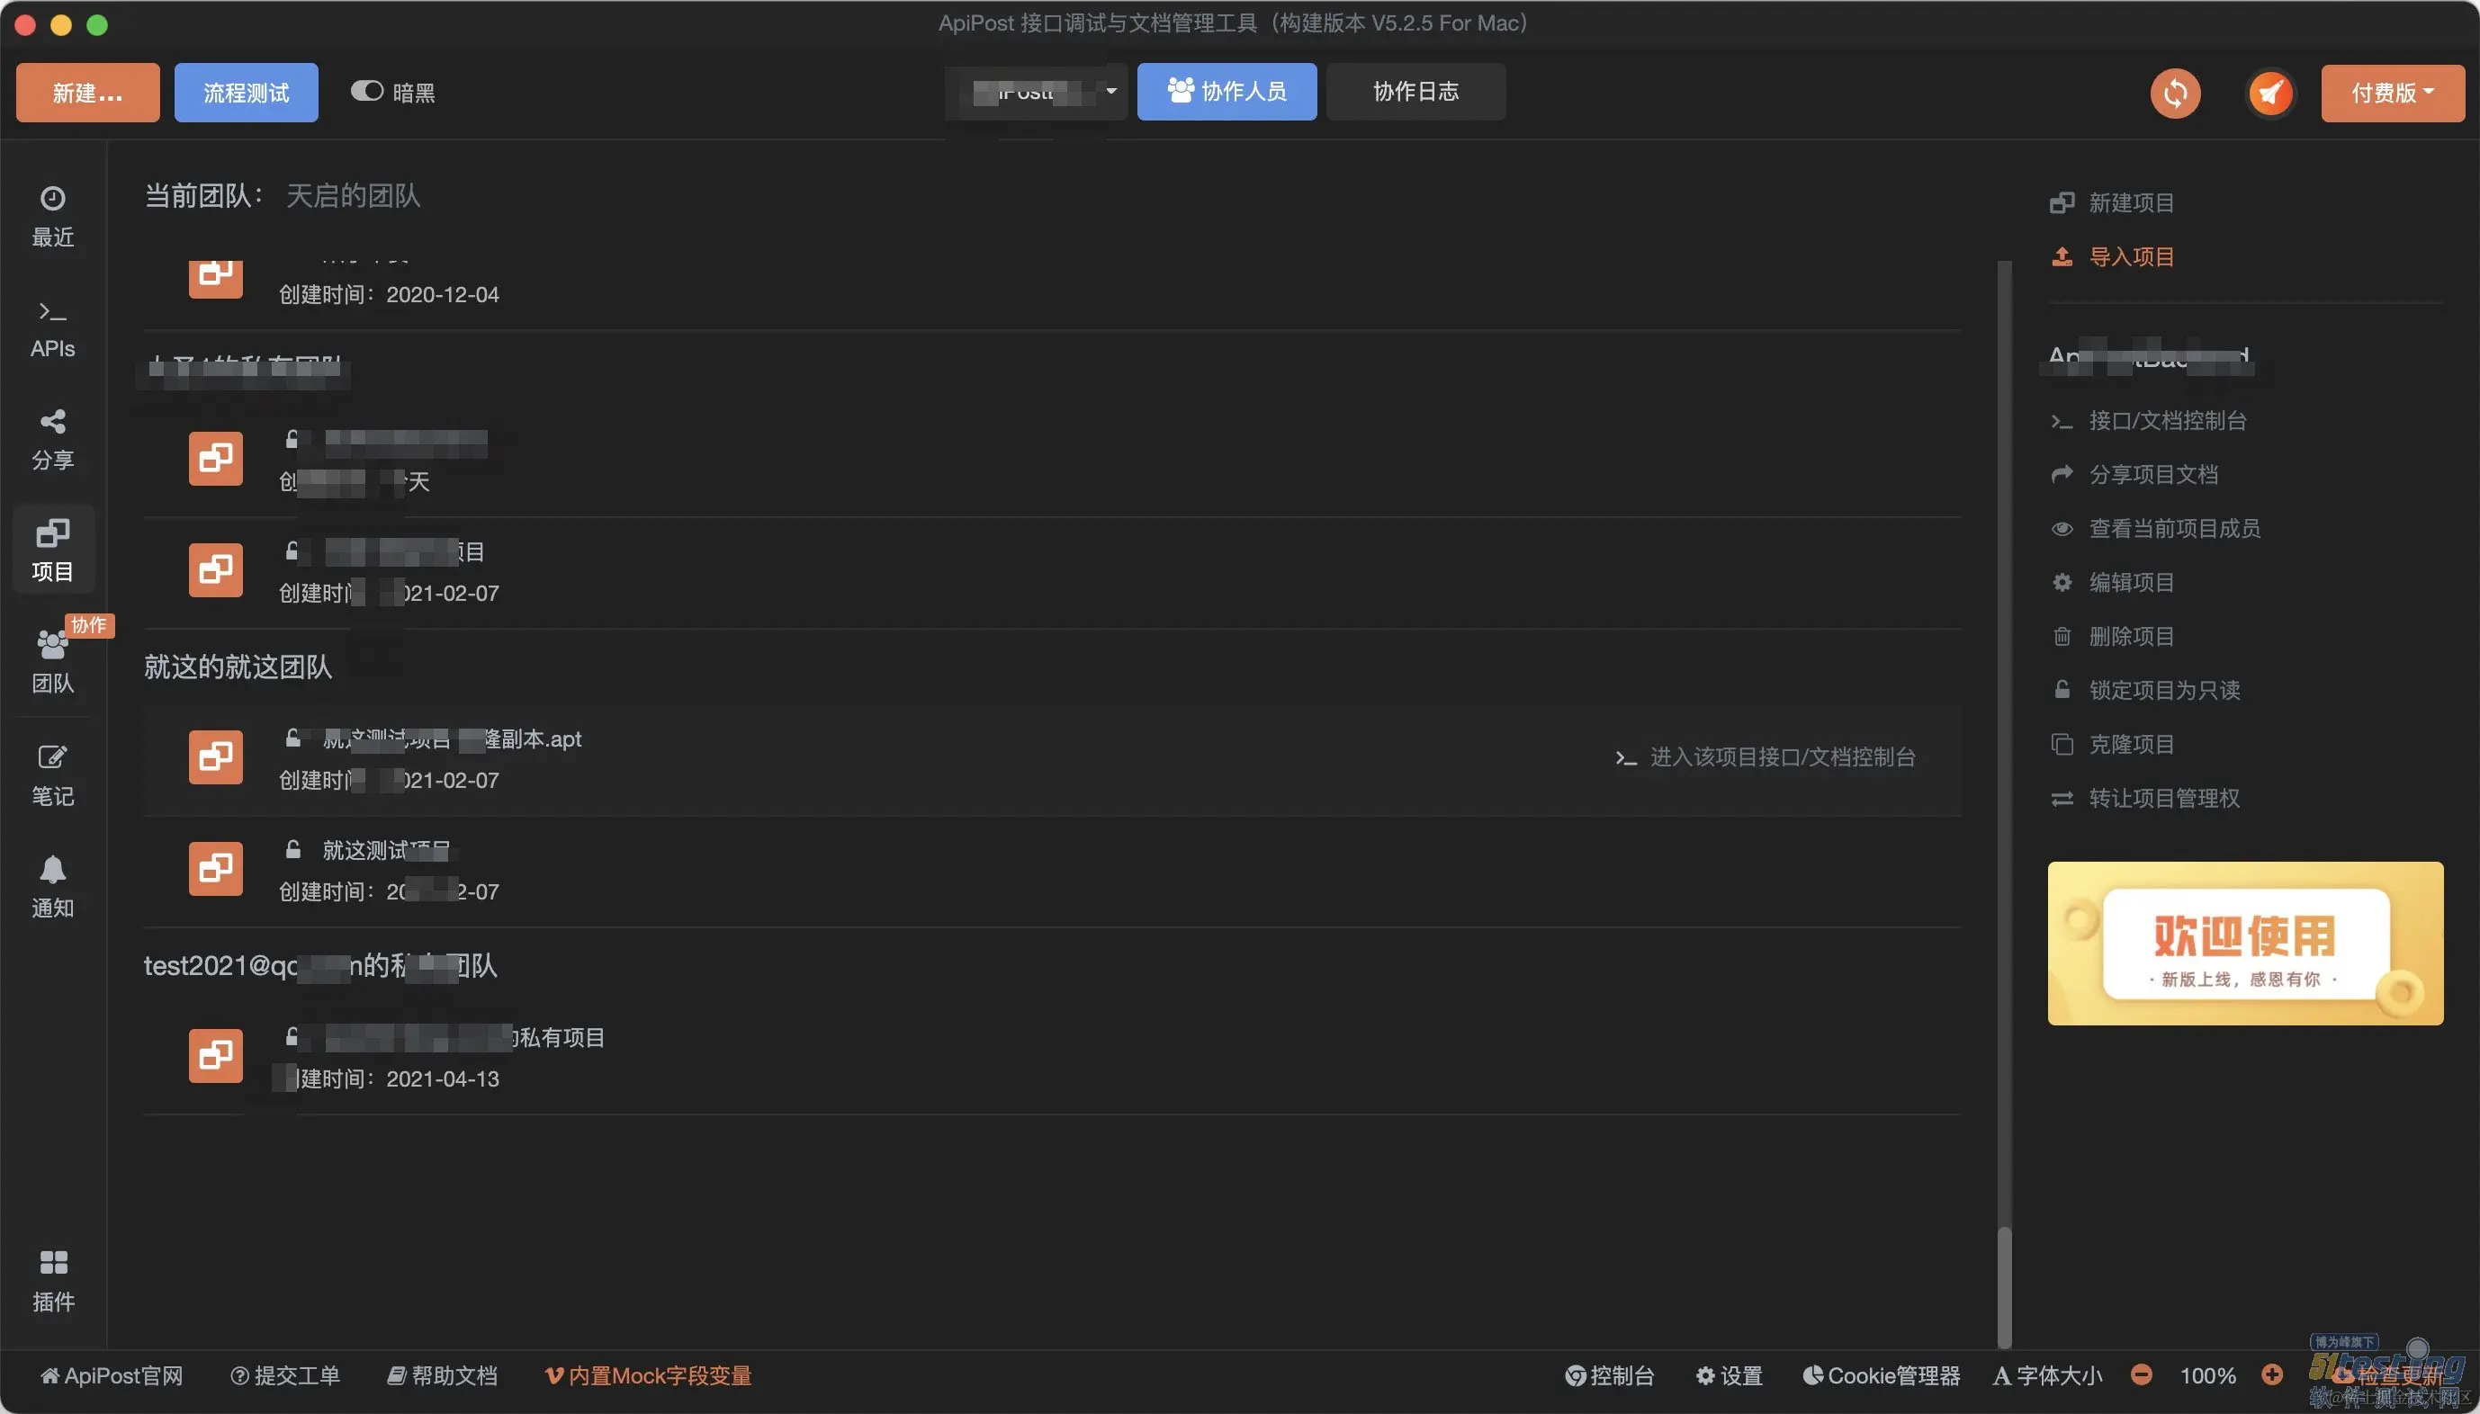Switch to the 协作日志 tab
This screenshot has width=2480, height=1414.
(x=1415, y=91)
